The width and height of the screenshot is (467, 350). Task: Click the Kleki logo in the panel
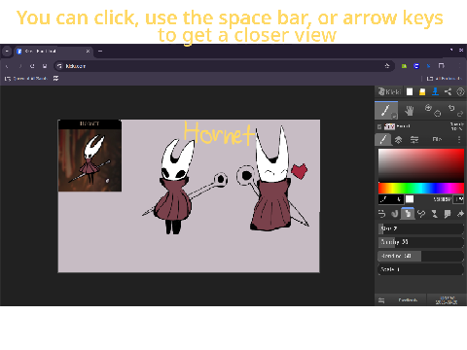pos(390,92)
